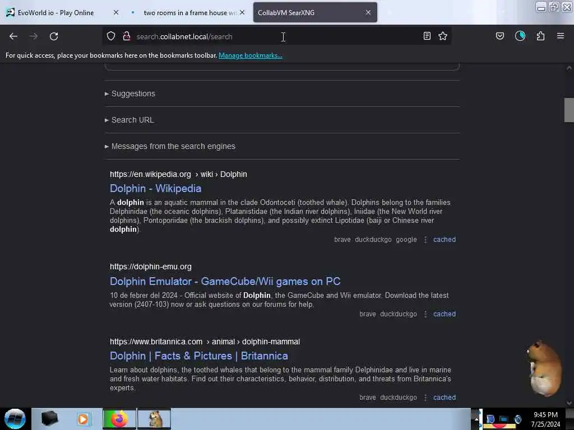The image size is (574, 430).
Task: Click the scrollbar up arrow
Action: 569,68
